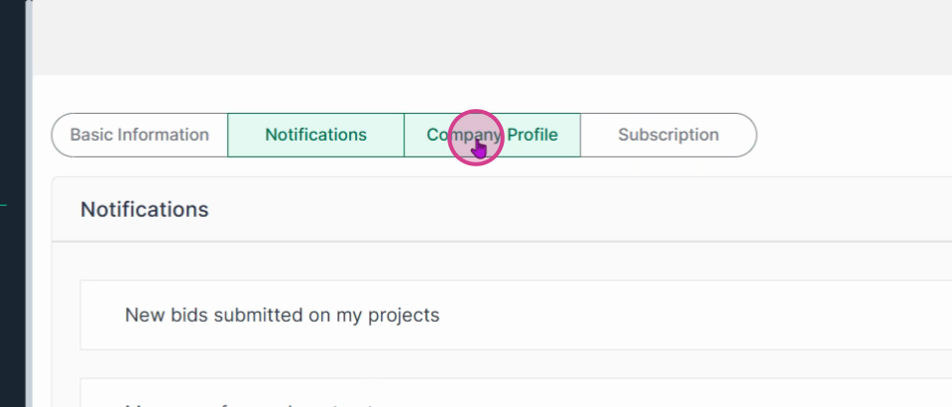Click the word Basic in the first tab
This screenshot has width=952, height=407.
click(91, 135)
